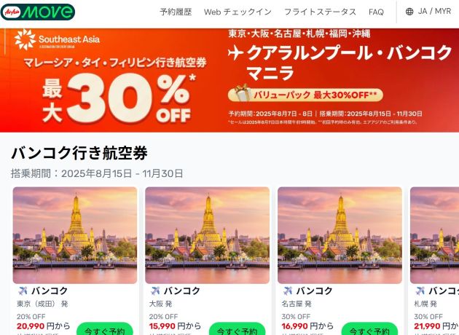Viewport: 459px width, 335px height.
Task: Click 今すぐ予約 for Nagoya departure
Action: [x=369, y=329]
